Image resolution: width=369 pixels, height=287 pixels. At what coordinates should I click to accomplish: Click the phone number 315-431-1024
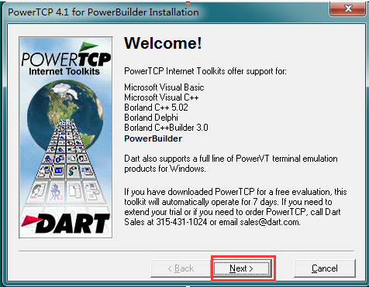tap(181, 222)
